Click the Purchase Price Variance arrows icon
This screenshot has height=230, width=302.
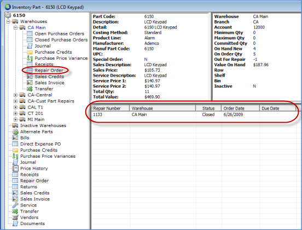pos(30,58)
